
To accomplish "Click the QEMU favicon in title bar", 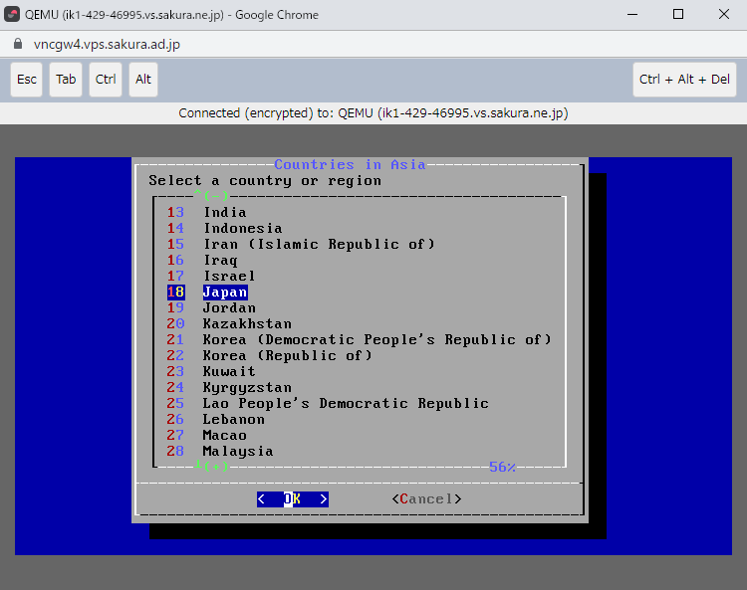I will 13,14.
